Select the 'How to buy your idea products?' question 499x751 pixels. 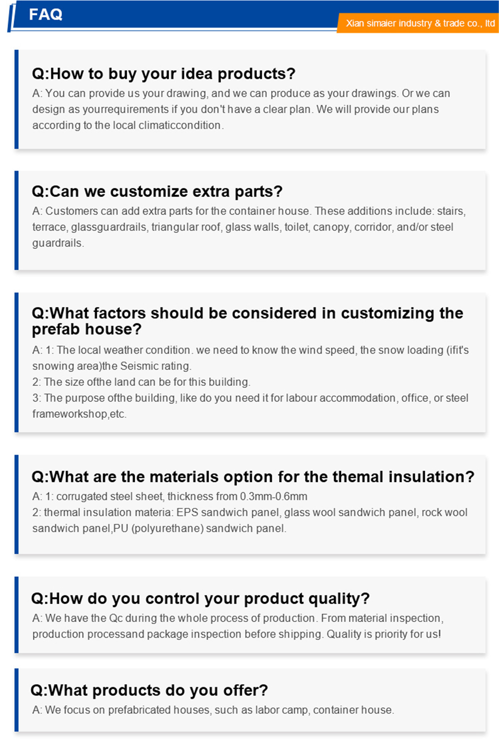point(163,74)
